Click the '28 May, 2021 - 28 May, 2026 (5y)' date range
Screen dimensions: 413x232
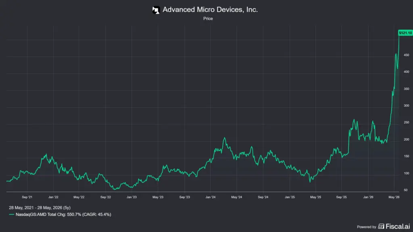click(40, 208)
